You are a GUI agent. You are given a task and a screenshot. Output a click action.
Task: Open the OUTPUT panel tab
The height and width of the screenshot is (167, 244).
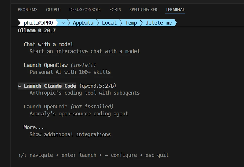click(x=53, y=10)
